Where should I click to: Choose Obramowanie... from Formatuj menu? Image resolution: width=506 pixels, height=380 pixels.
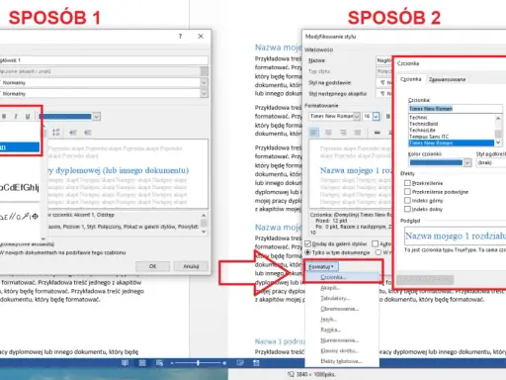point(342,309)
